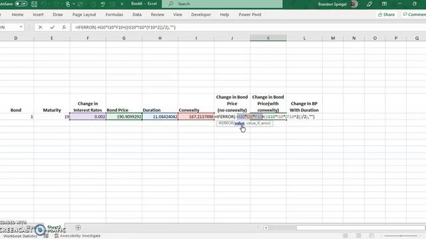Select column F header
426x239 pixels.
click(x=88, y=39)
